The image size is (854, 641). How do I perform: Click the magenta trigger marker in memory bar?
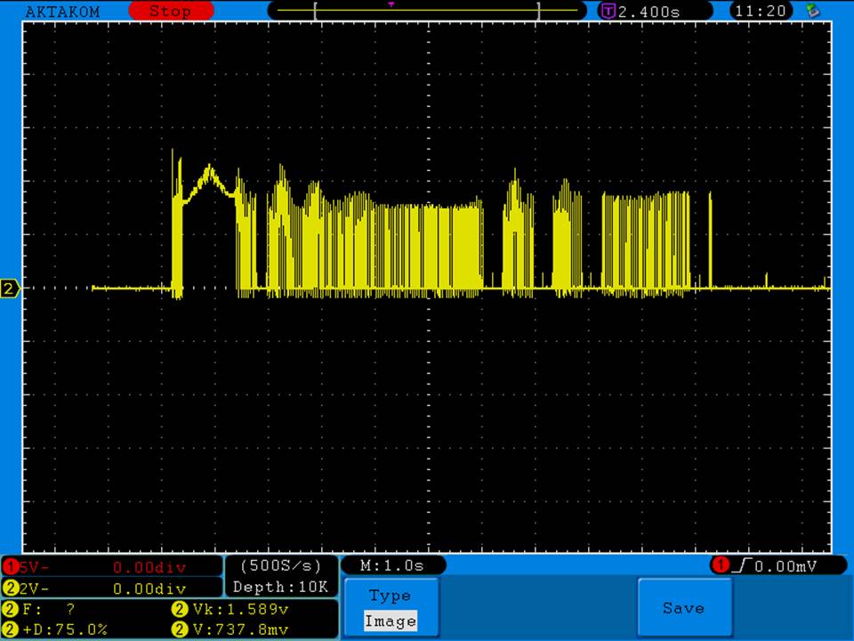(x=391, y=4)
